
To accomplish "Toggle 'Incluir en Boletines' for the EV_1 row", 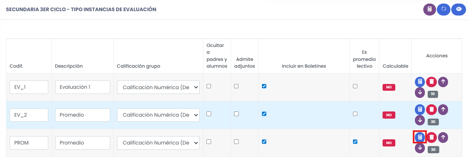I will [264, 86].
